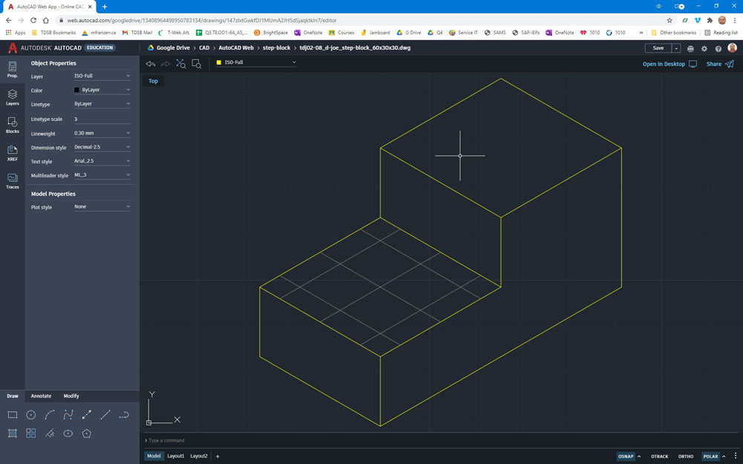Expand the Lineweight dropdown
Viewport: 743px width, 464px height.
102,134
